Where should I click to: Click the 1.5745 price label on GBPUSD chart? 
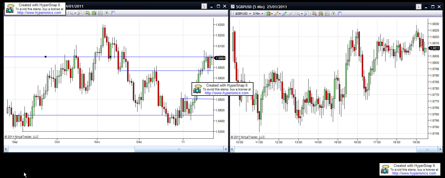(434, 133)
